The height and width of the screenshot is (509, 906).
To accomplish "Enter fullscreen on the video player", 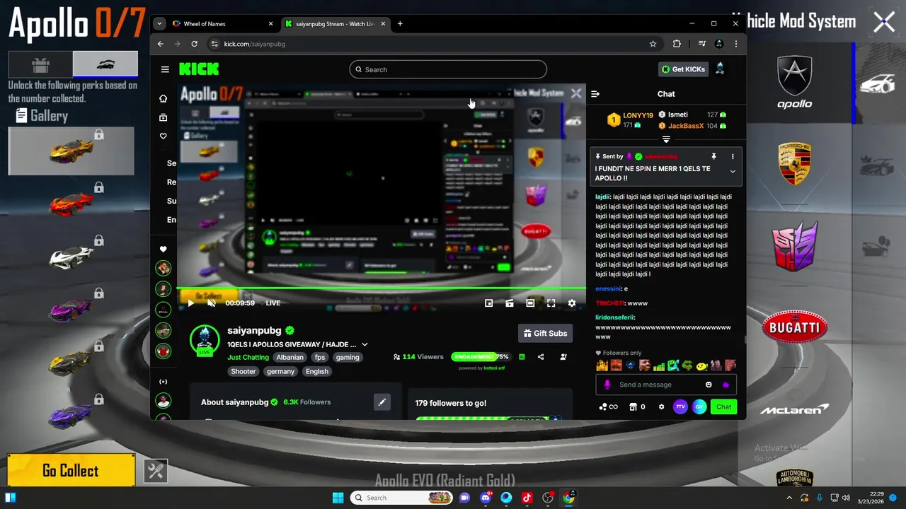I will pos(551,303).
